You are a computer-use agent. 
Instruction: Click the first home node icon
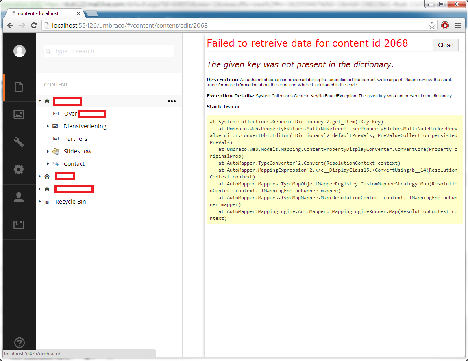click(x=47, y=101)
